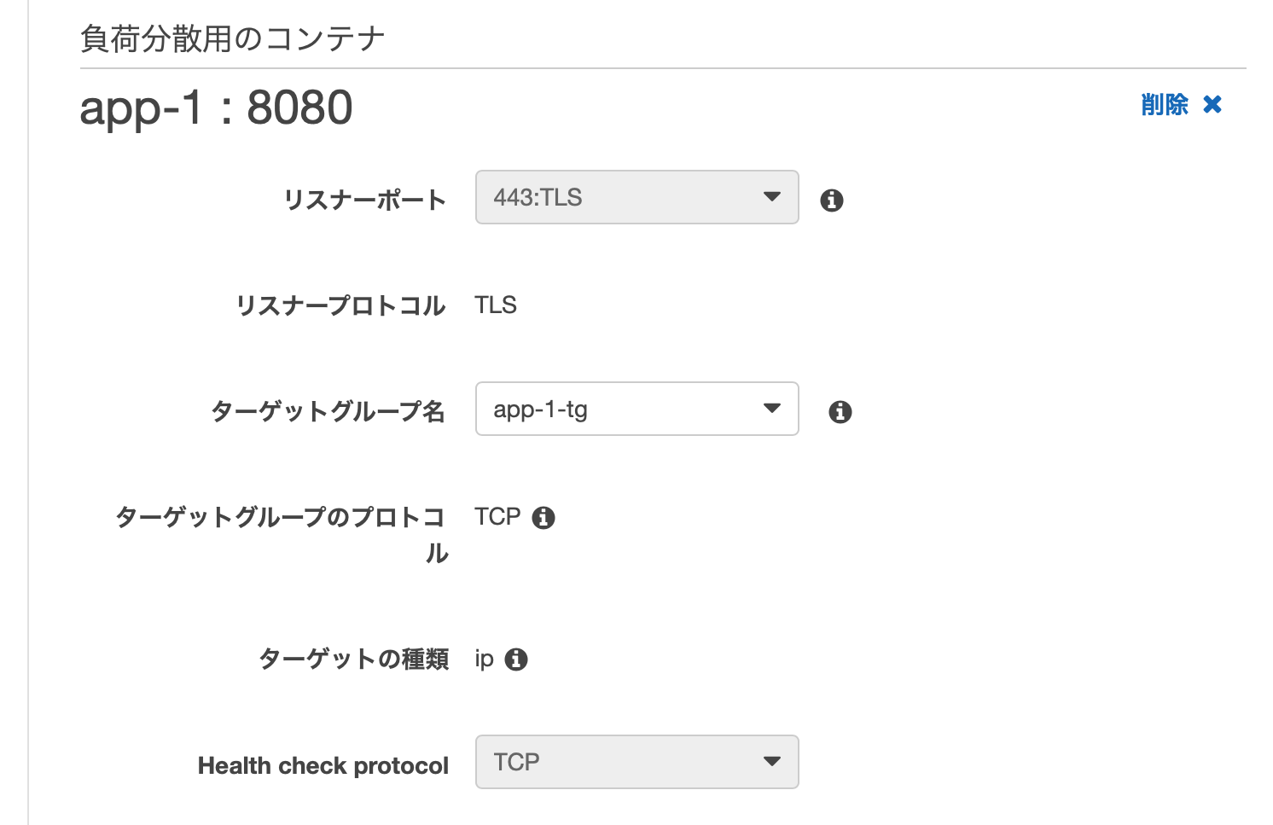Viewport: 1273px width, 825px height.
Task: Open the ターゲットグループ名 dropdown showing app-1-tg
Action: coord(636,409)
